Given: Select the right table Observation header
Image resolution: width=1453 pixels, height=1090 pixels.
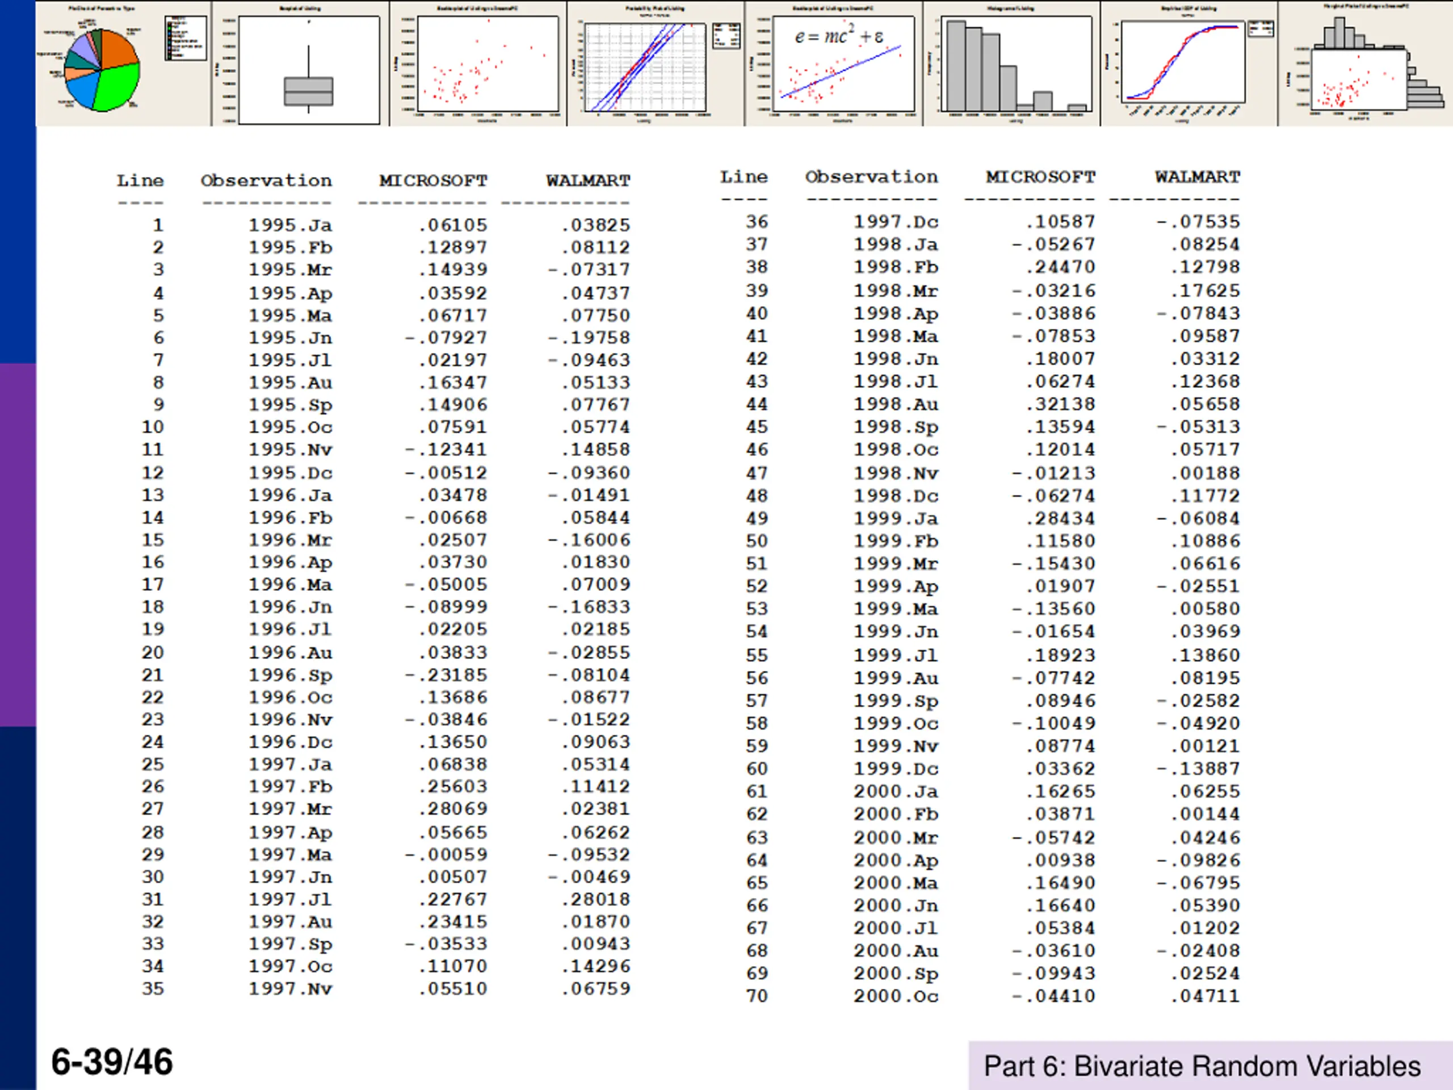Looking at the screenshot, I should coord(872,177).
